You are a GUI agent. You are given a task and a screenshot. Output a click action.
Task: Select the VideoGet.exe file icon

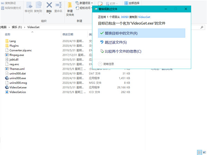[x=7, y=88]
